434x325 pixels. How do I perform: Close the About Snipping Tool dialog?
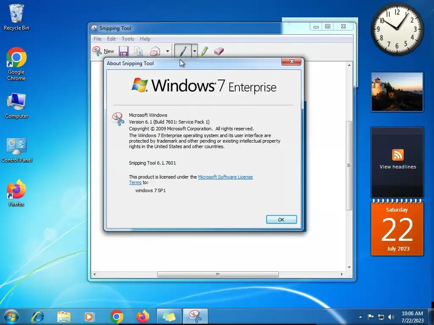click(x=291, y=61)
